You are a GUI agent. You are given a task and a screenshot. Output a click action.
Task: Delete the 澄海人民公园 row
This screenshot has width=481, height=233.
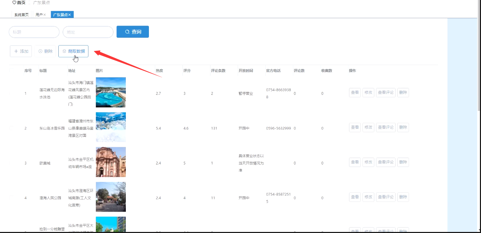click(x=403, y=197)
